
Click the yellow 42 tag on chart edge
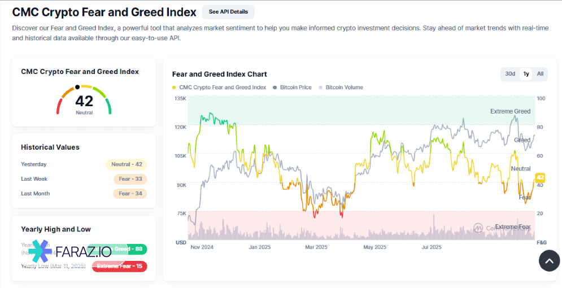click(539, 177)
